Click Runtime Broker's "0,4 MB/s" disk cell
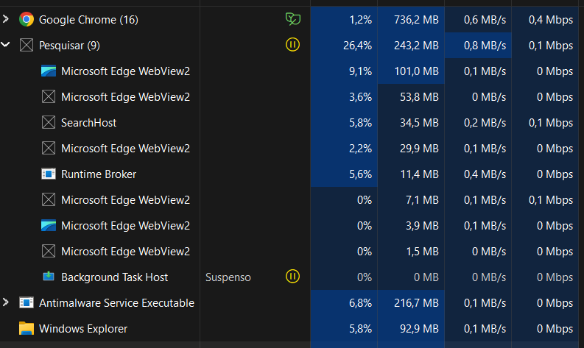 pyautogui.click(x=478, y=174)
